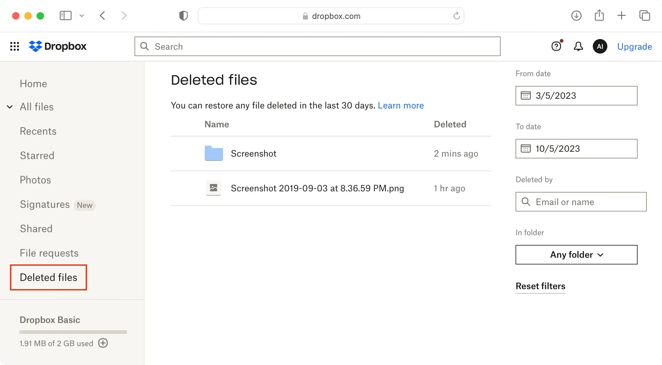This screenshot has width=662, height=365.
Task: Click the Deleted by email input field
Action: point(581,202)
